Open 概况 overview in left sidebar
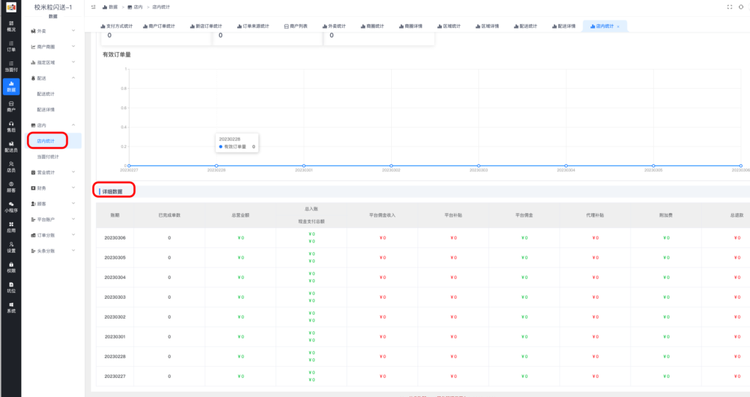The image size is (750, 397). click(10, 26)
